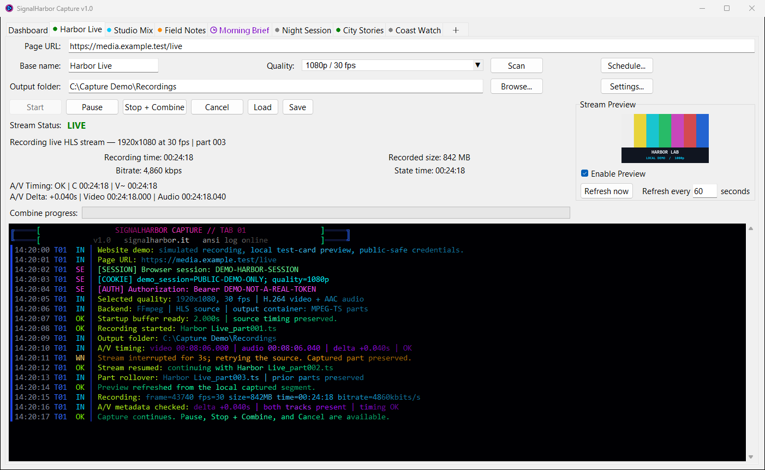
Task: Click the 'Recording time: 00:24:18' text
Action: [x=148, y=157]
